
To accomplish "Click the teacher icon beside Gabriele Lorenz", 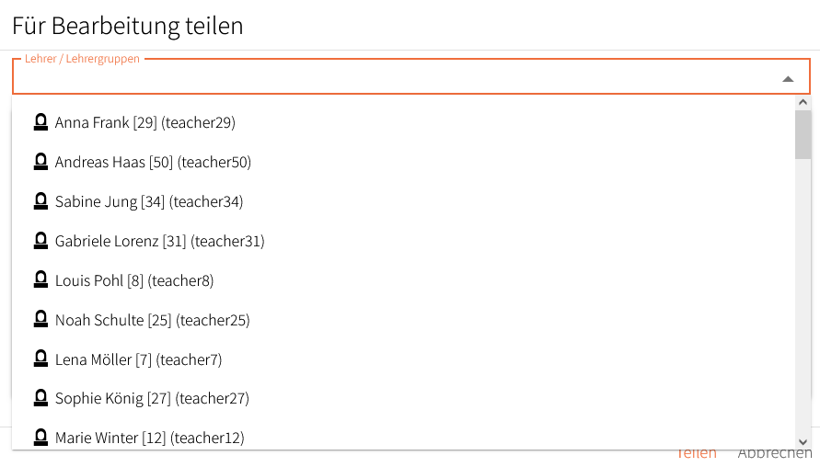I will coord(40,241).
